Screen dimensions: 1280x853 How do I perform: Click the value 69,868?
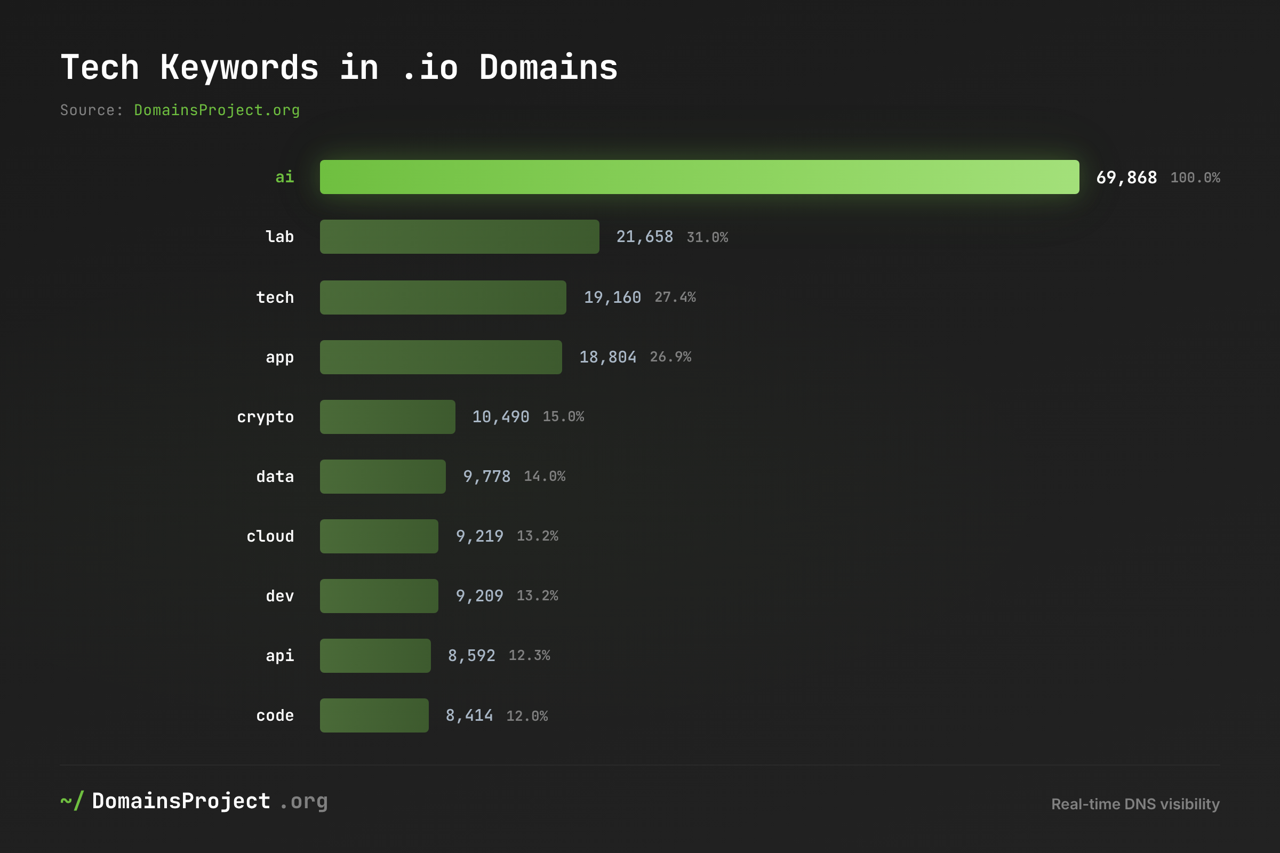pyautogui.click(x=1126, y=178)
